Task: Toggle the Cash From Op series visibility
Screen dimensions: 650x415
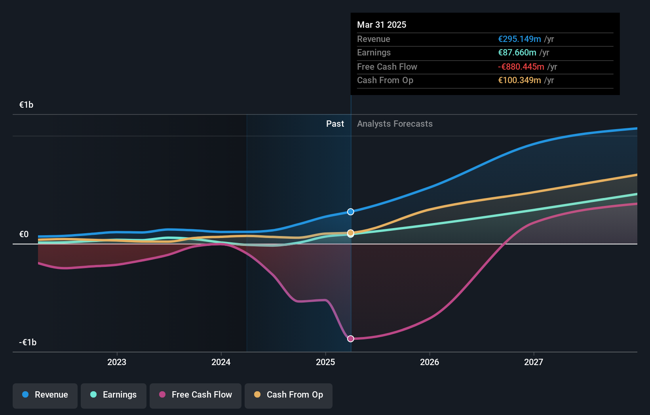Action: point(288,395)
